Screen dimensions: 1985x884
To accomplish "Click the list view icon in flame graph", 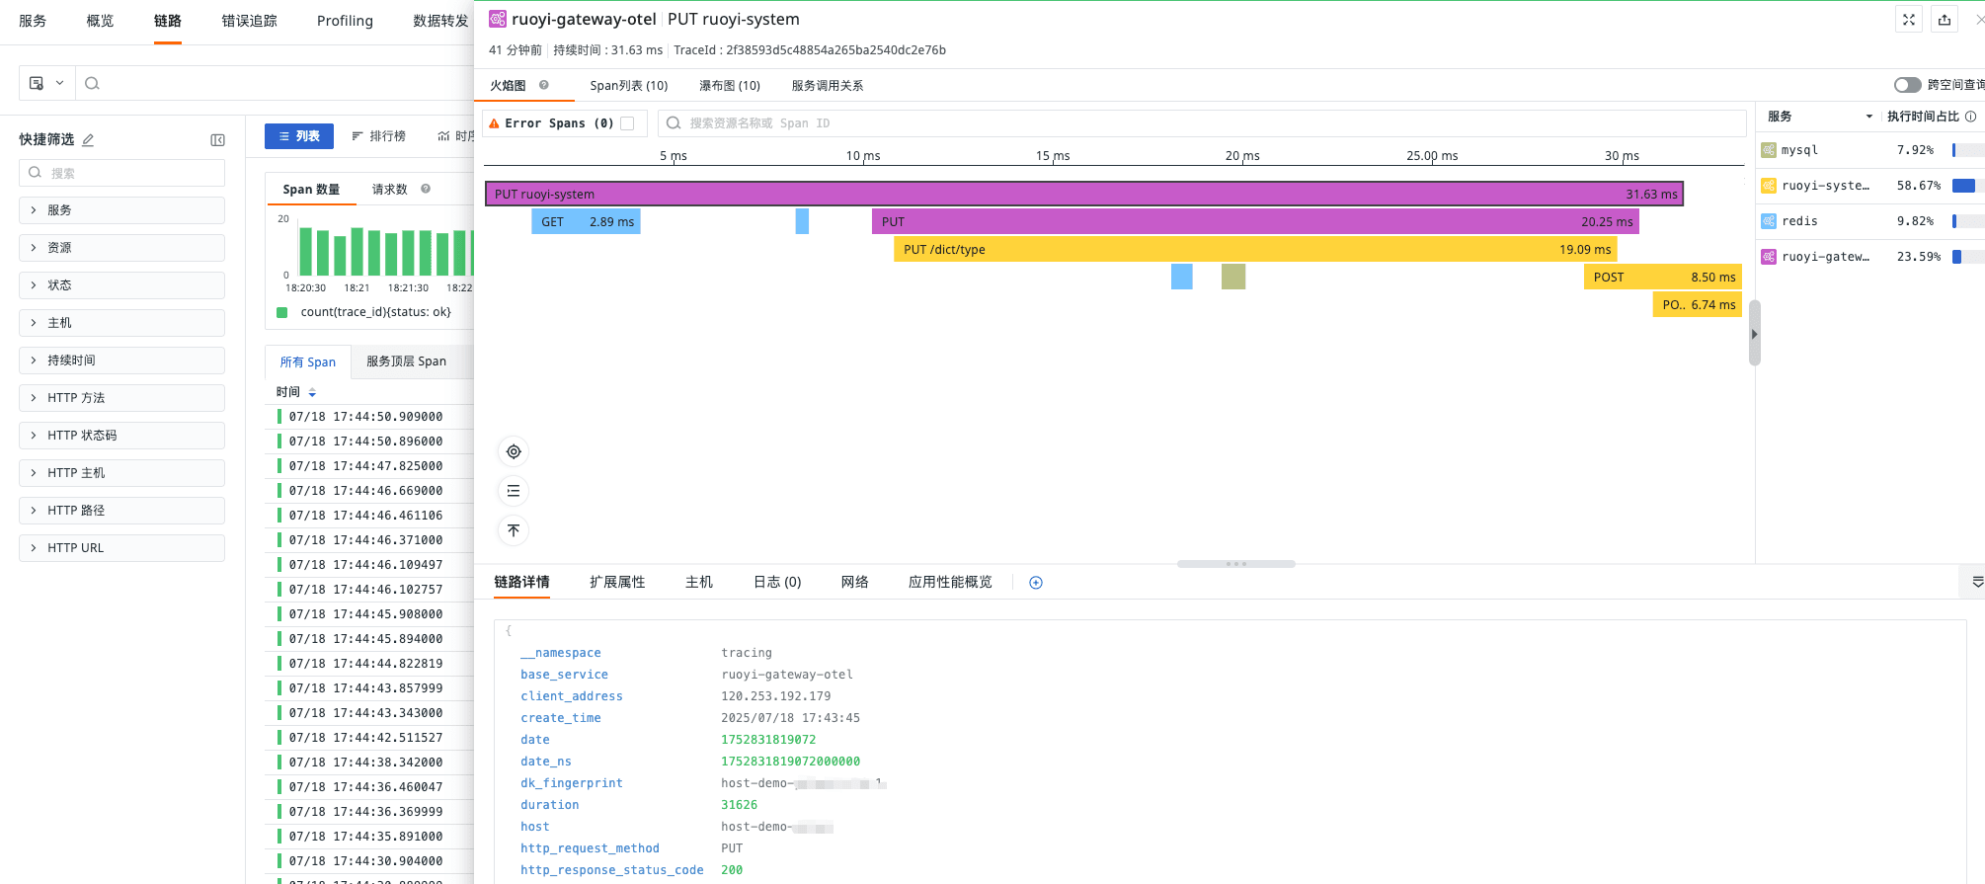I will click(x=514, y=491).
